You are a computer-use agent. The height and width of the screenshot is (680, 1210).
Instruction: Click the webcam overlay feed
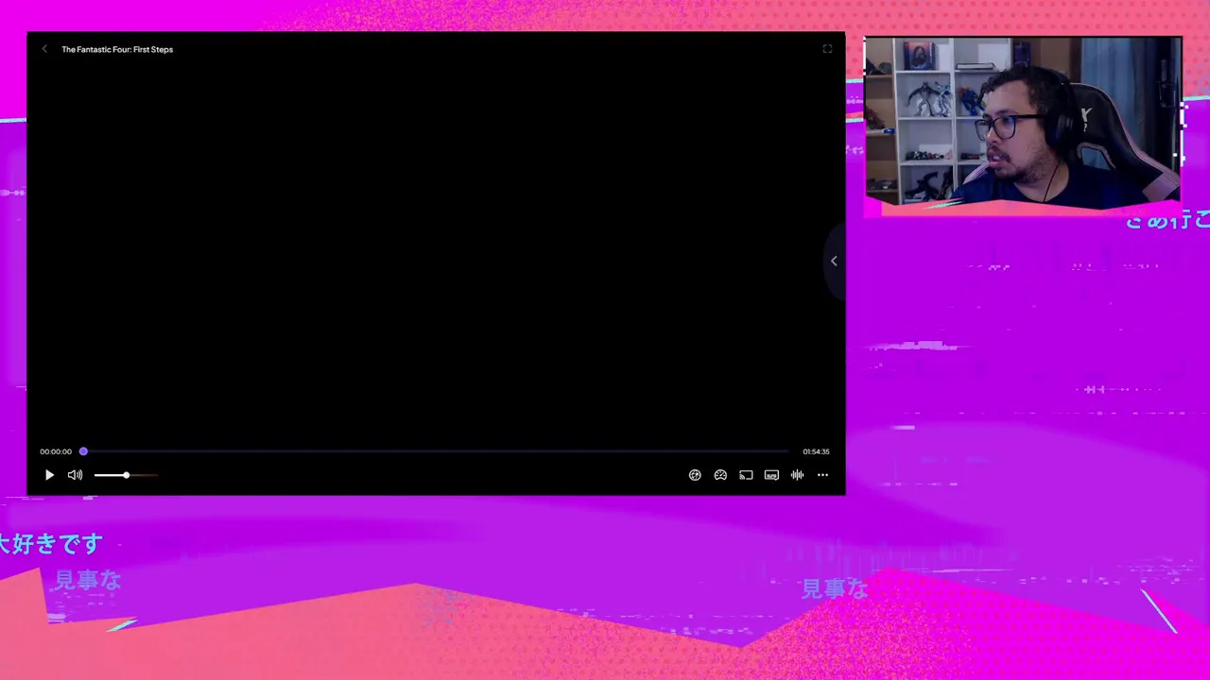1023,121
